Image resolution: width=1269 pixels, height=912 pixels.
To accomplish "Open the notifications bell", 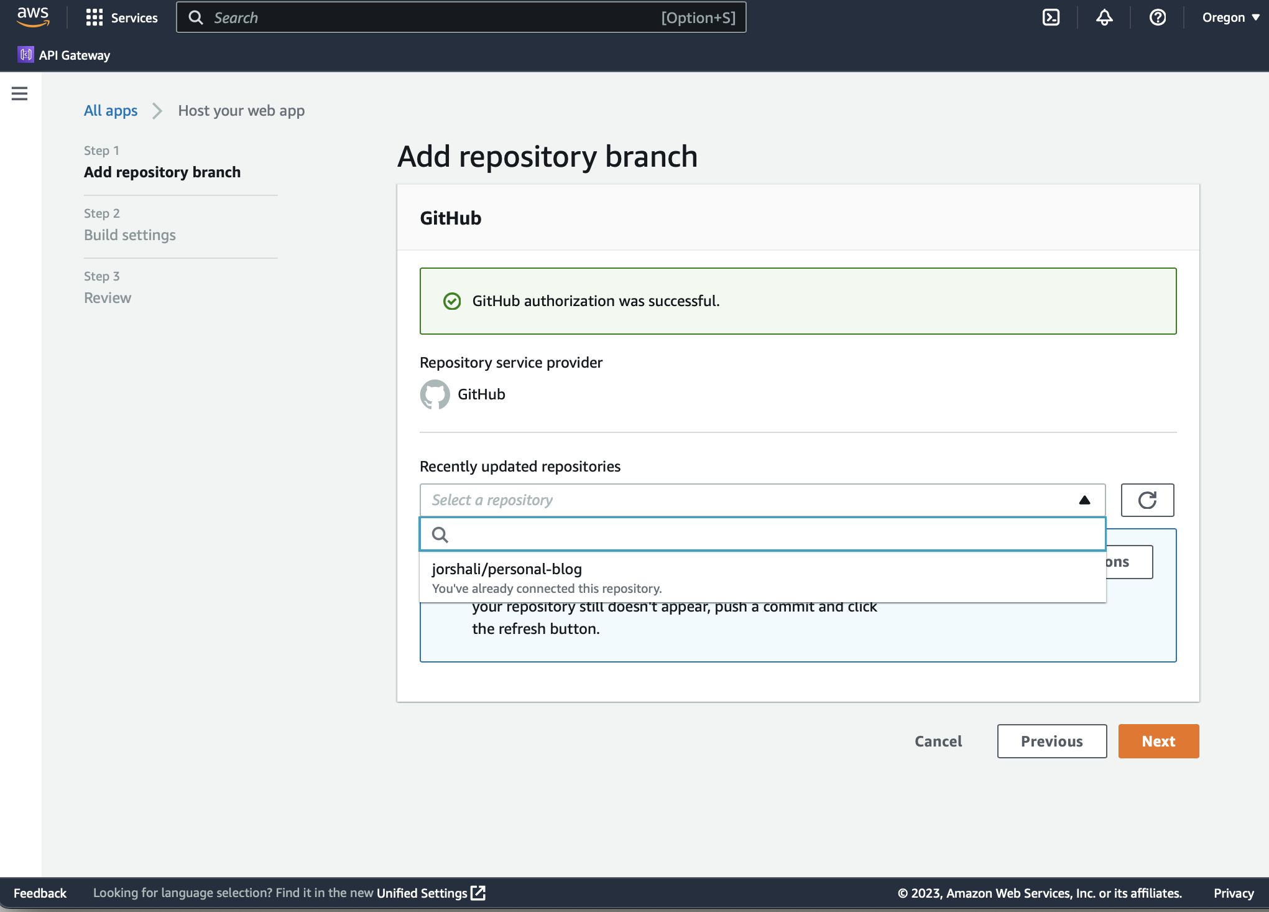I will [1104, 17].
